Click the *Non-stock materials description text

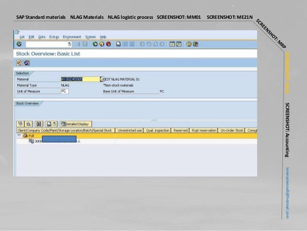(118, 85)
